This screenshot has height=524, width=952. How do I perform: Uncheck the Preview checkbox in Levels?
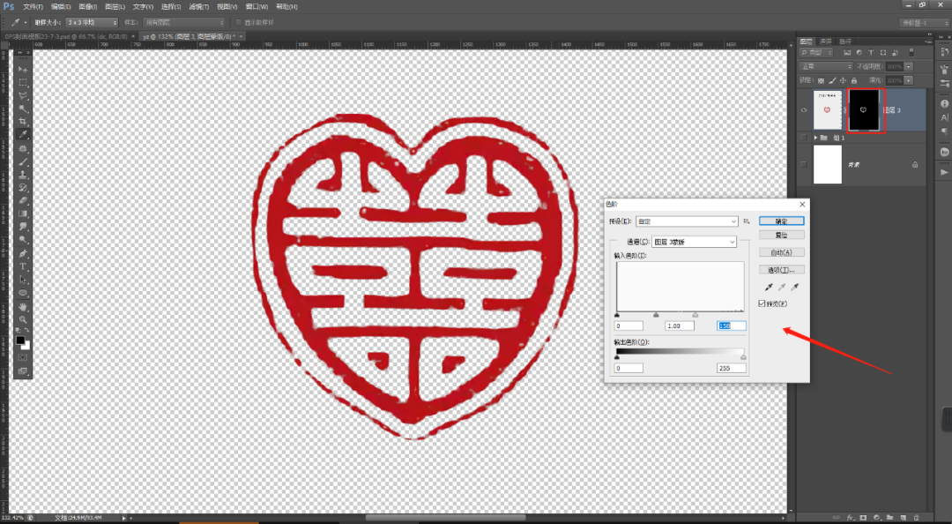pos(762,303)
